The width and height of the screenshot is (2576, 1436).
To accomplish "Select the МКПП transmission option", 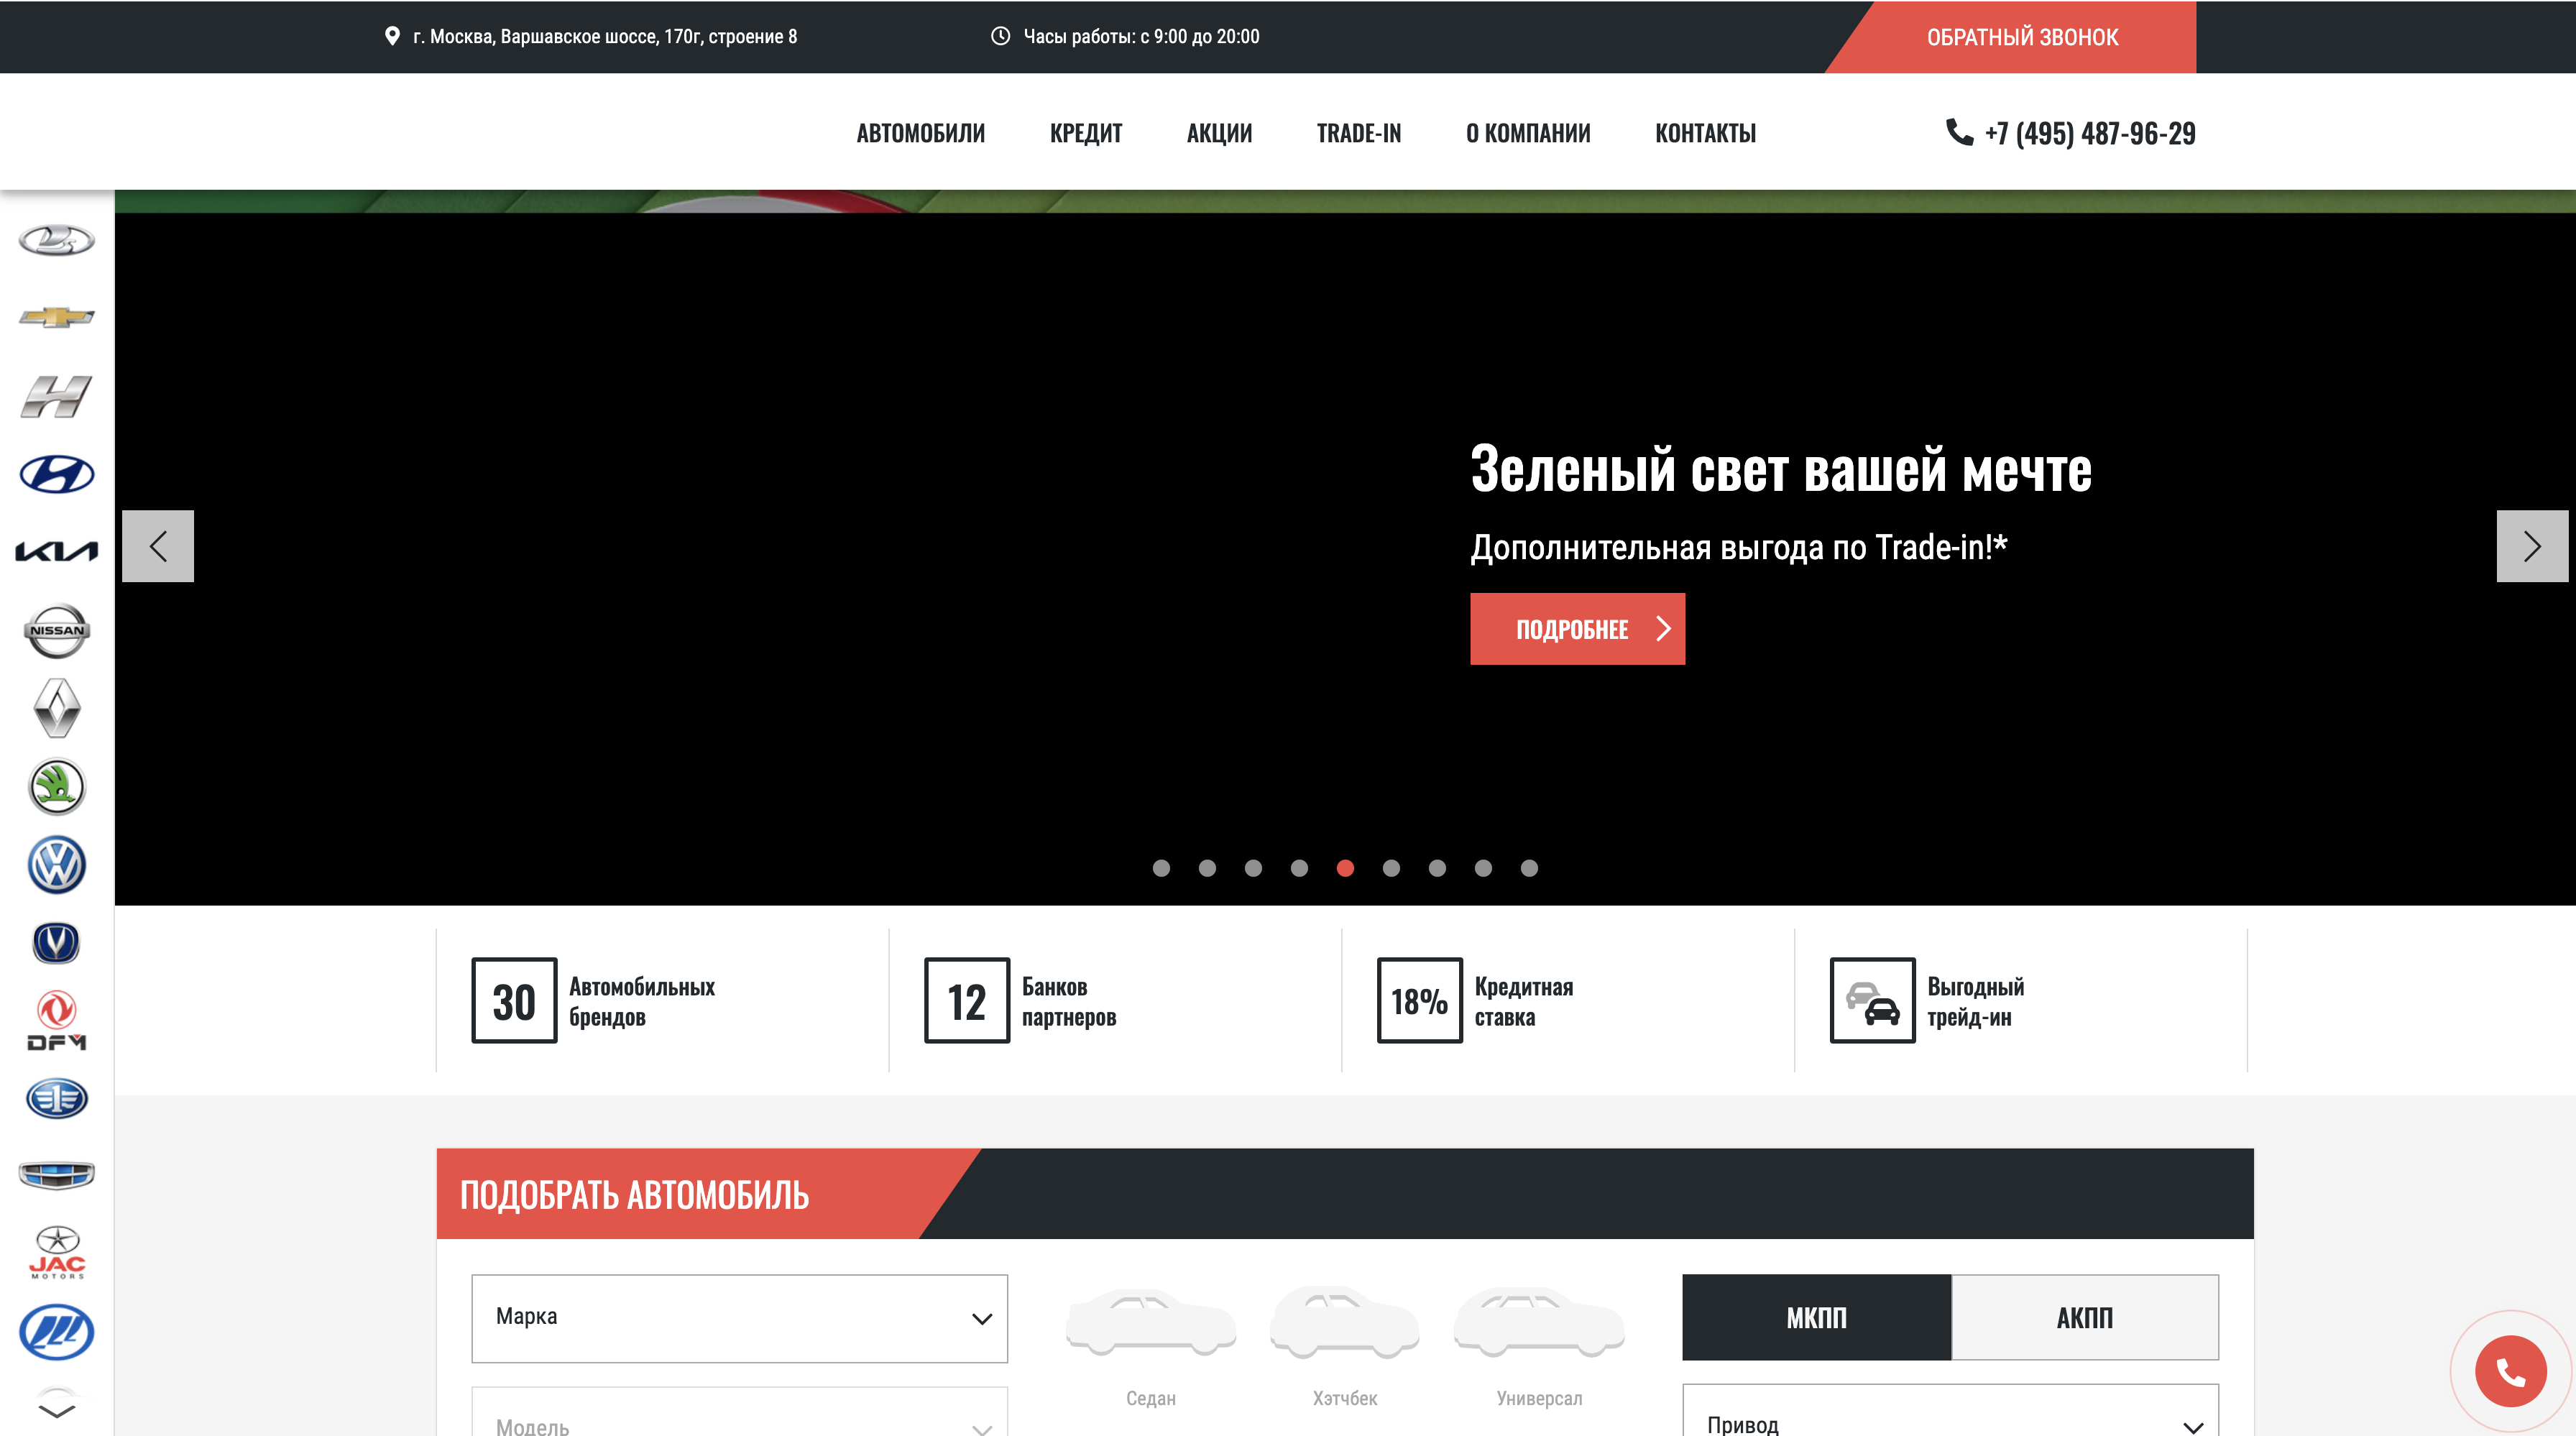I will (x=1816, y=1317).
